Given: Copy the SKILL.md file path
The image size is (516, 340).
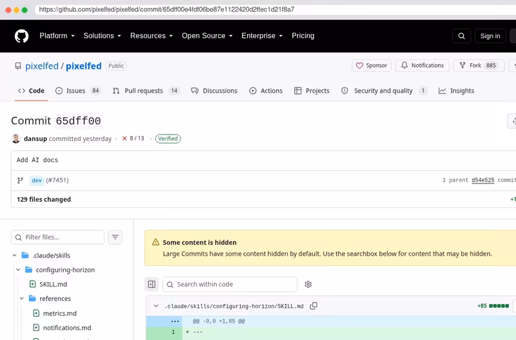Looking at the screenshot, I should (313, 306).
